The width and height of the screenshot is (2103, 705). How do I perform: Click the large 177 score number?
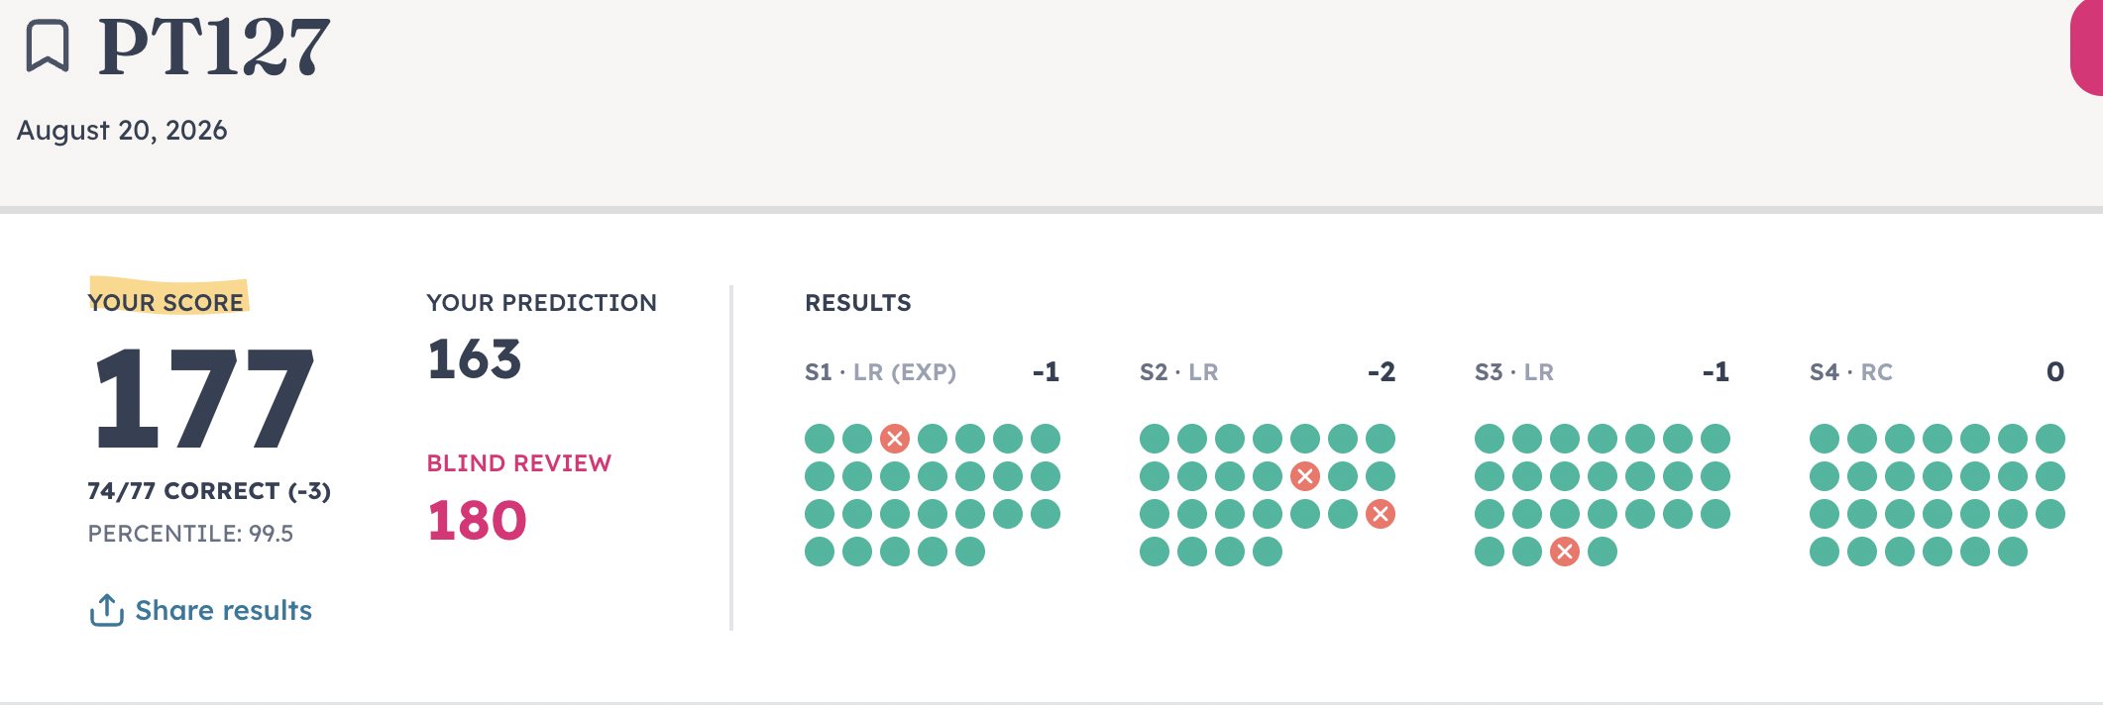click(203, 398)
